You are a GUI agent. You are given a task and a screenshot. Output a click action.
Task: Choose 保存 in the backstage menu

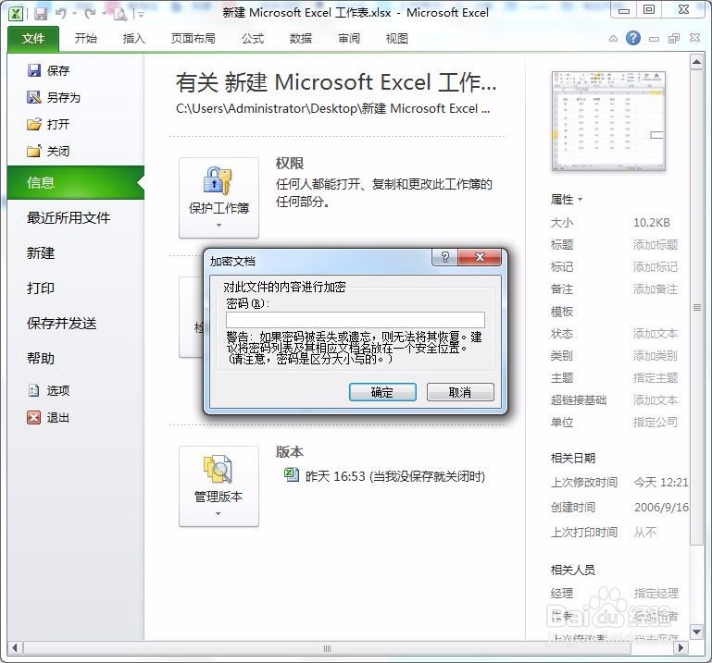click(x=48, y=70)
